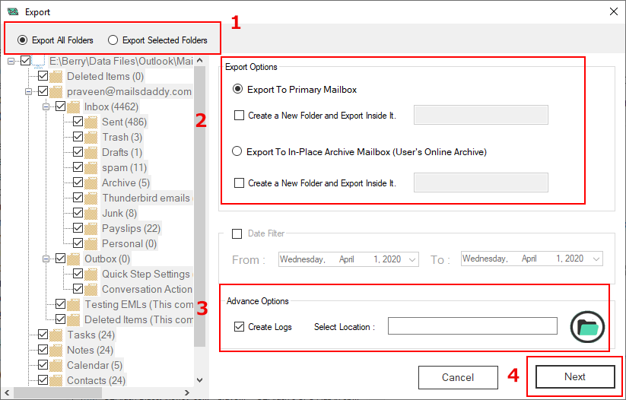
Task: Choose Export To Primary Mailbox
Action: [294, 90]
